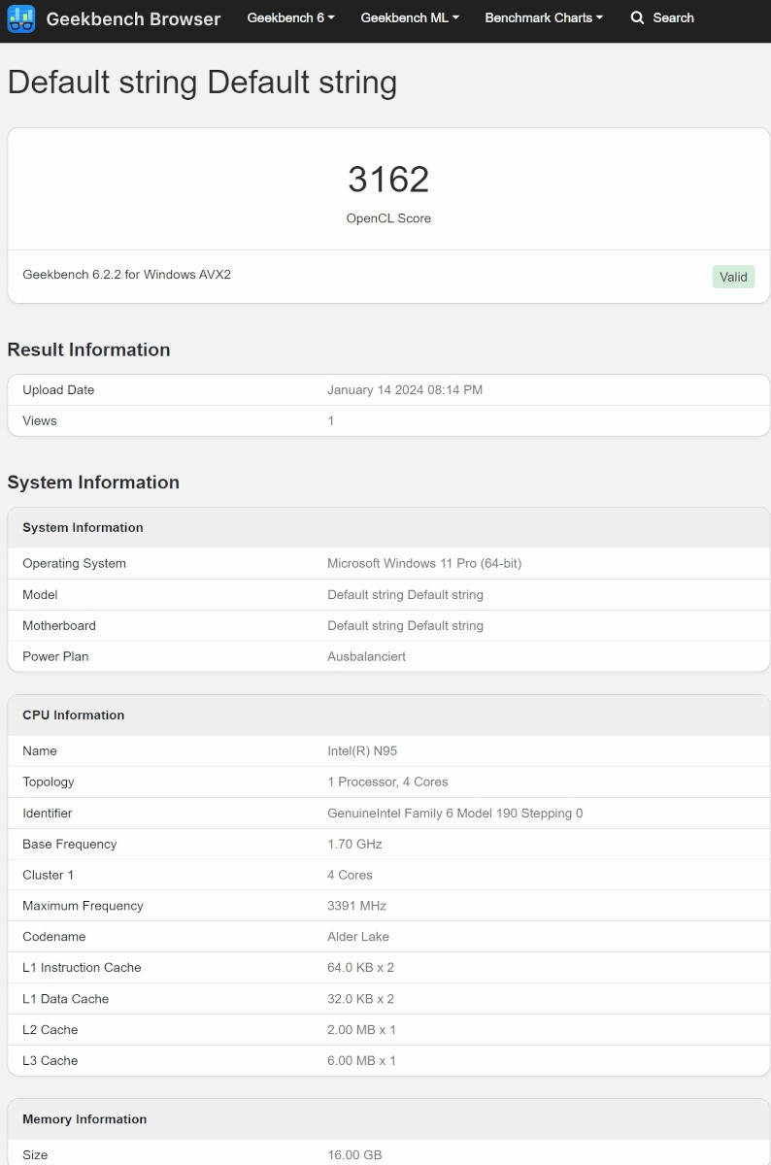Screen dimensions: 771x1165
Task: Click the 'OpenCL Score' label
Action: click(x=388, y=218)
